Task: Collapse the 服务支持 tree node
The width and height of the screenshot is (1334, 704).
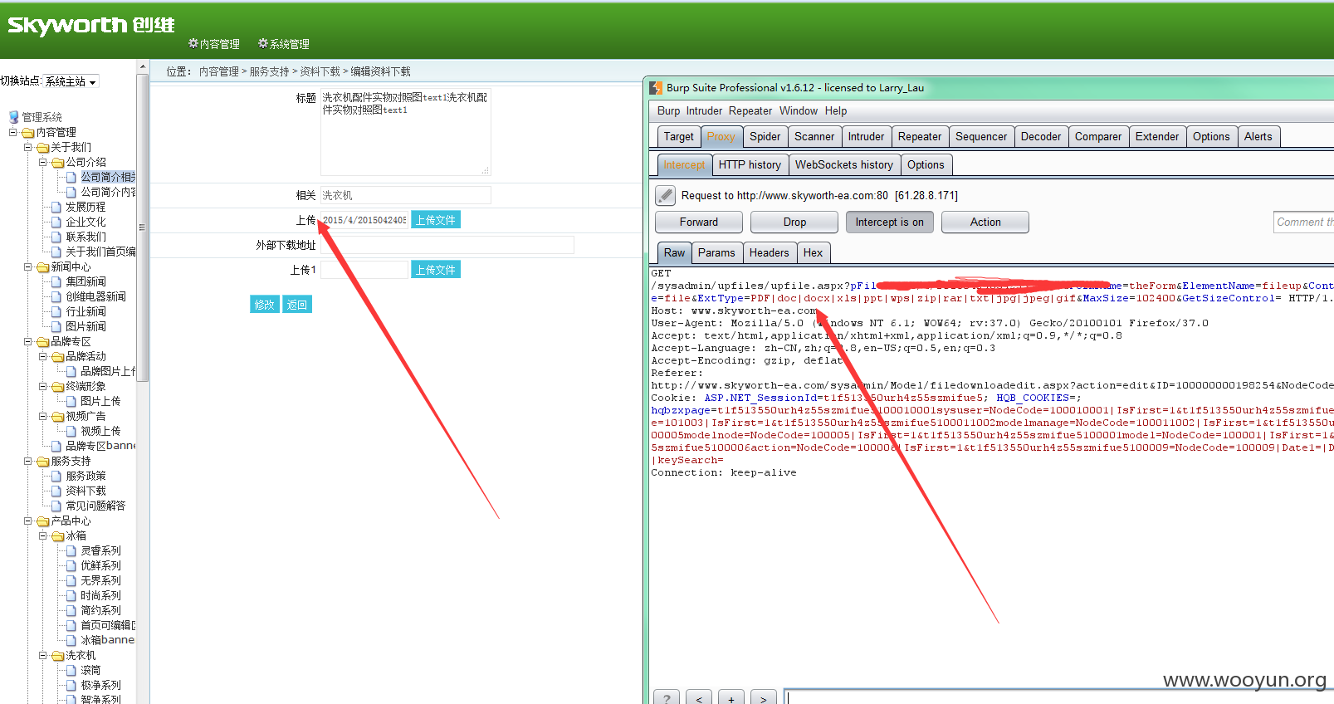Action: click(x=27, y=461)
